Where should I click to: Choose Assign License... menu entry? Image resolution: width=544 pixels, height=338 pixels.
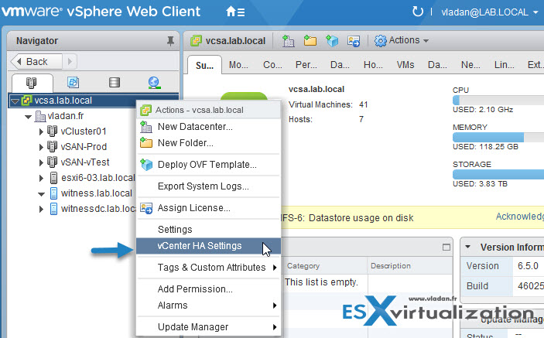[208, 208]
